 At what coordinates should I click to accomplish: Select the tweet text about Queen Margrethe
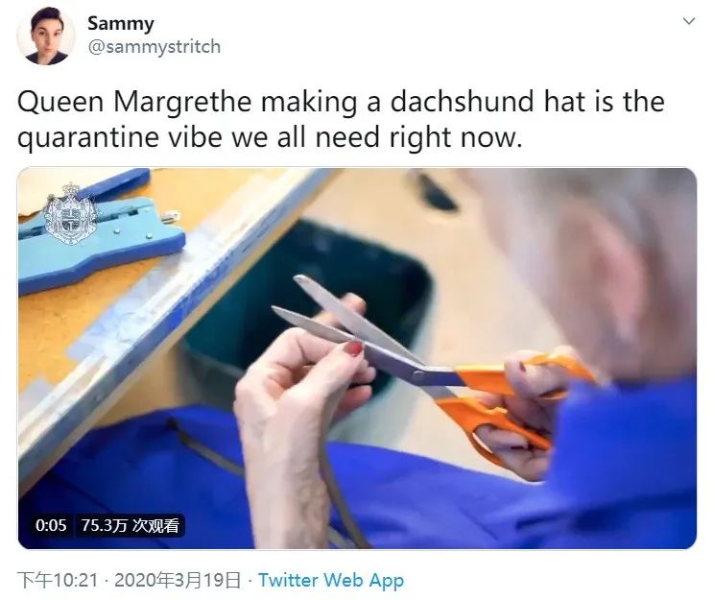tap(341, 119)
